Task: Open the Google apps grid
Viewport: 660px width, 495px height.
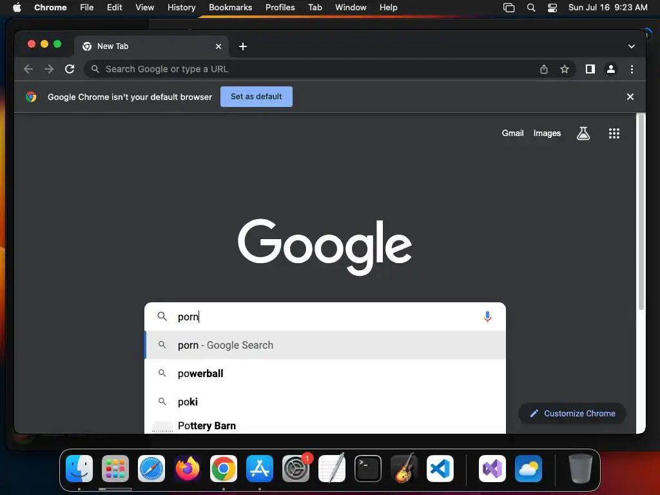Action: (x=614, y=133)
